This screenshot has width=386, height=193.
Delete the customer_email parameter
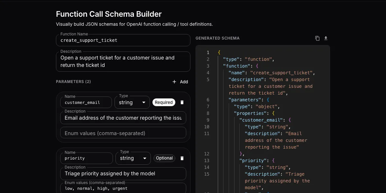(x=182, y=102)
